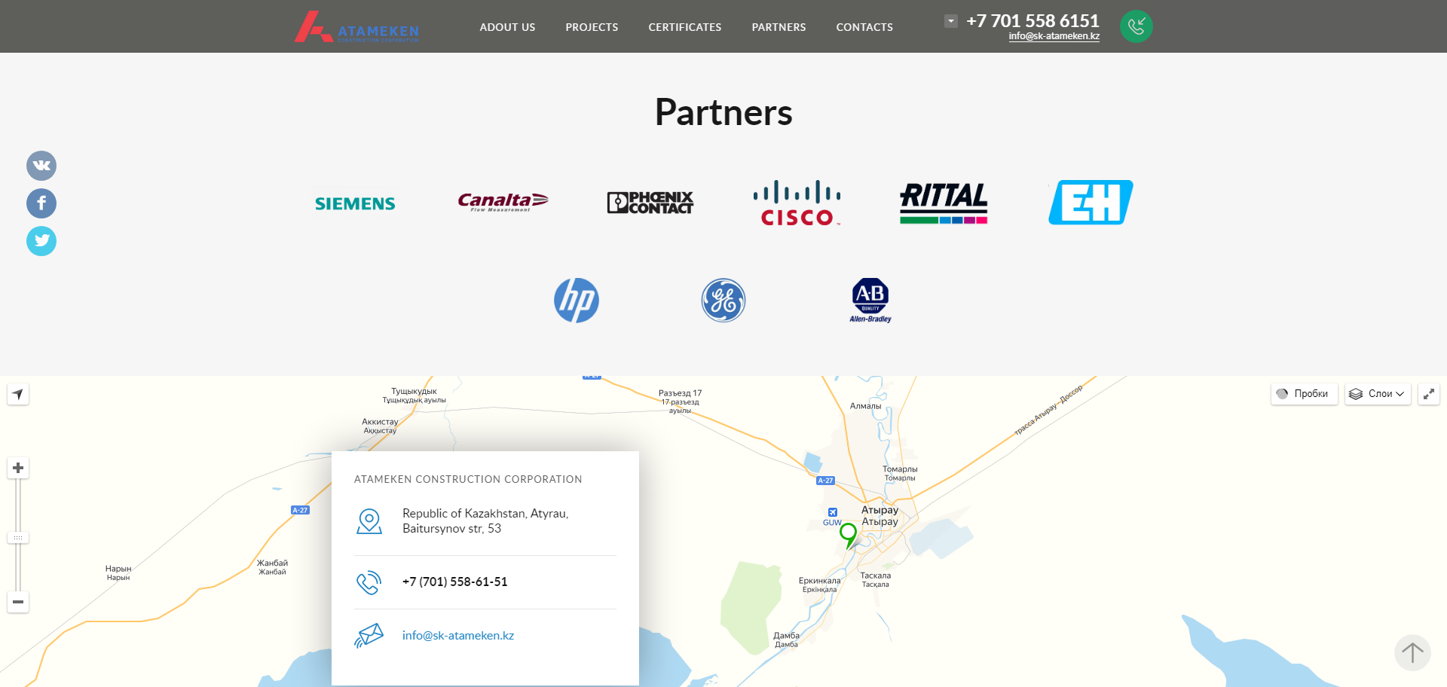Open the Certificates menu item
1447x687 pixels.
click(x=685, y=27)
